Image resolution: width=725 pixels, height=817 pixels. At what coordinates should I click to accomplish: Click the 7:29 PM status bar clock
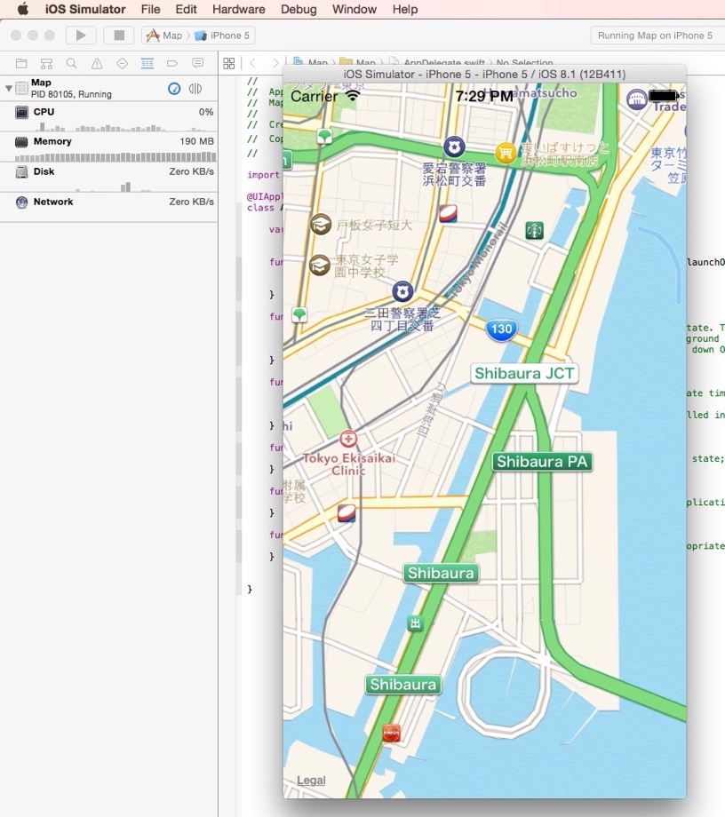click(484, 96)
